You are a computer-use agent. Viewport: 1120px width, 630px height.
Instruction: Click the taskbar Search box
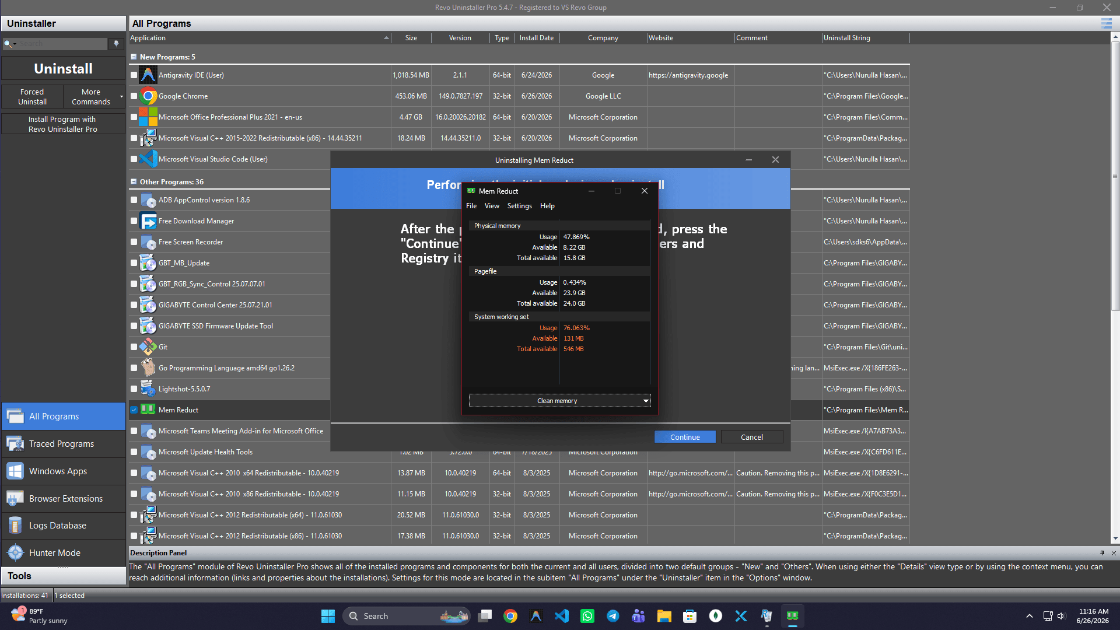407,616
